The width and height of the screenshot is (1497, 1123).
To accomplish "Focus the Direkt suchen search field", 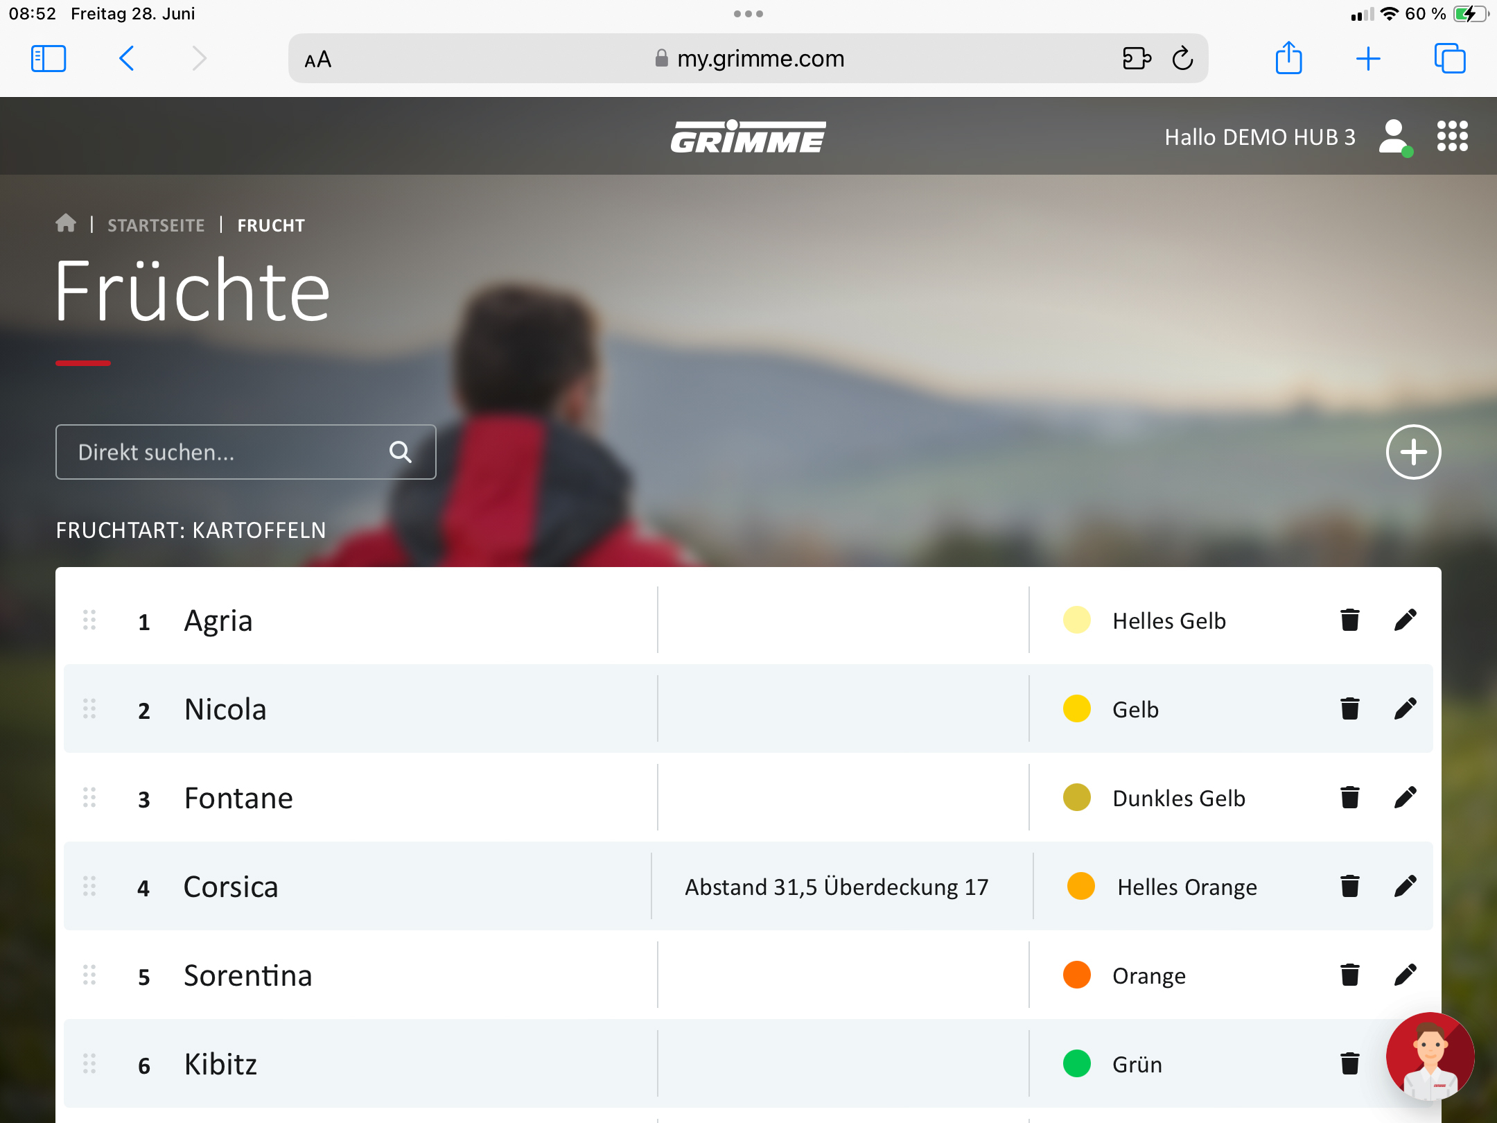I will [x=246, y=452].
